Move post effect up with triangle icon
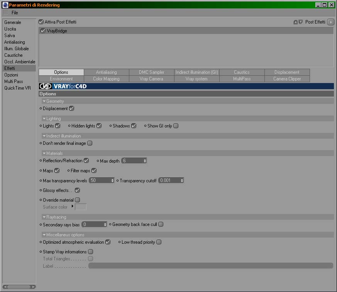This screenshot has width=337, height=292. (x=296, y=22)
